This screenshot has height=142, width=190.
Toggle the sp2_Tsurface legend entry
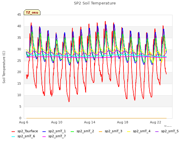25,131
